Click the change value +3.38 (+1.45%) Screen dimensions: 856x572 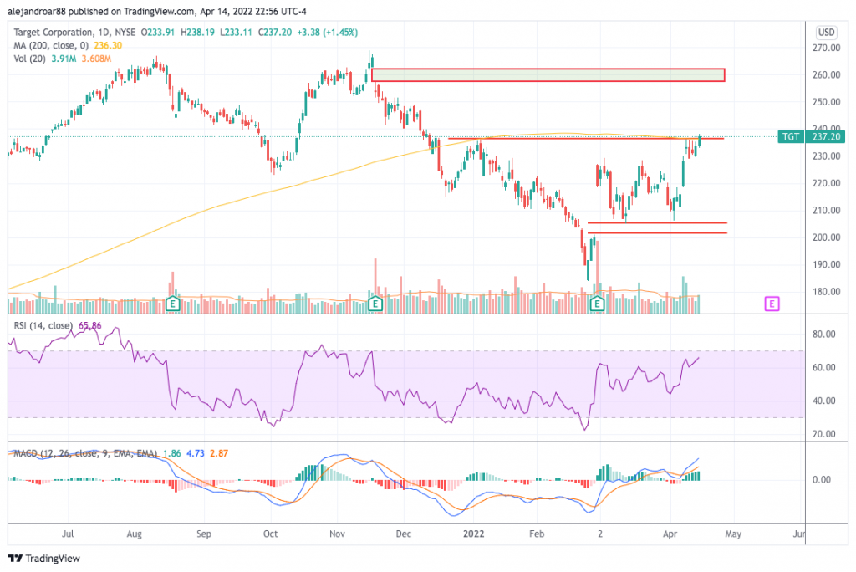(x=328, y=33)
